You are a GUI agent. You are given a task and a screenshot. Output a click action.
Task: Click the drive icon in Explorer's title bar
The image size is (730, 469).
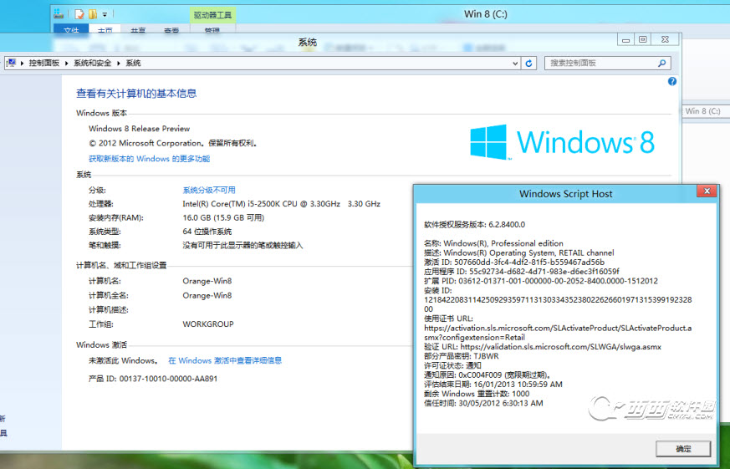tap(59, 13)
